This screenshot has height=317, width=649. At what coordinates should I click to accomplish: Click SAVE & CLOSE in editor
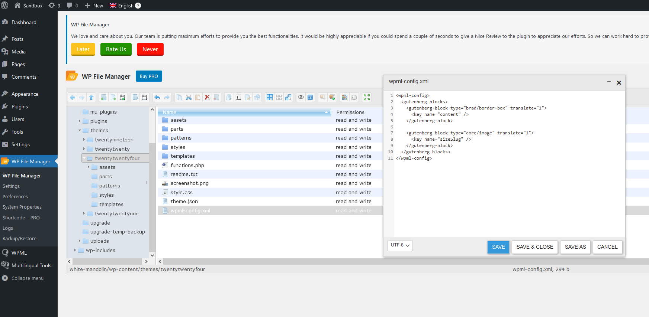click(535, 247)
